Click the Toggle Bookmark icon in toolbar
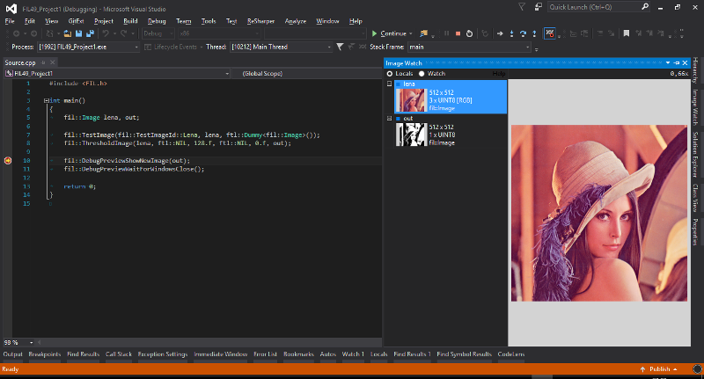 627,33
